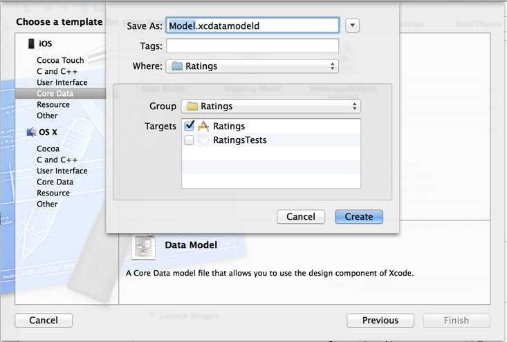Click the Ratings app target icon

tap(203, 126)
